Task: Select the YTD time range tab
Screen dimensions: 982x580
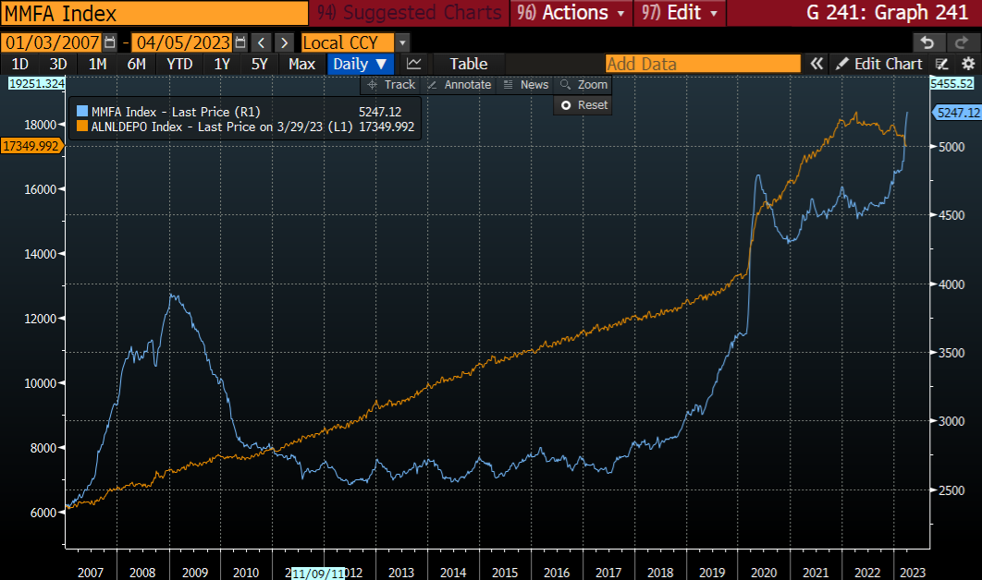Action: 179,64
